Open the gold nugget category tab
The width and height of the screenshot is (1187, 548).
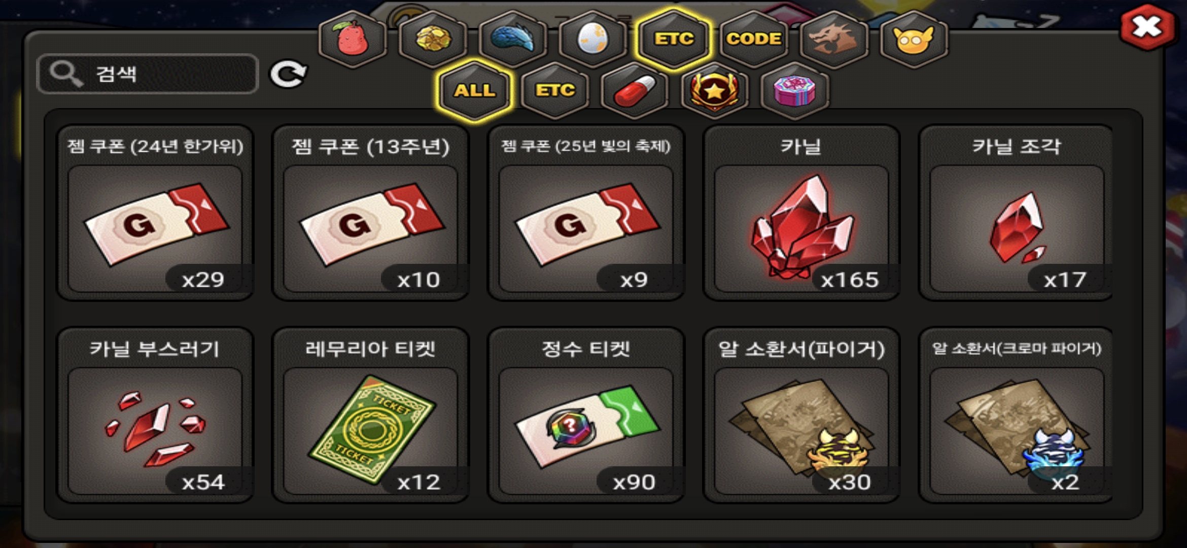tap(433, 39)
